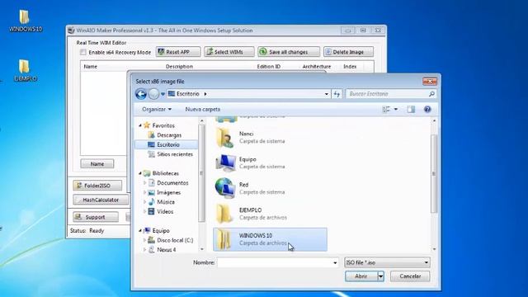Go back with the dialog Back arrow

point(141,94)
